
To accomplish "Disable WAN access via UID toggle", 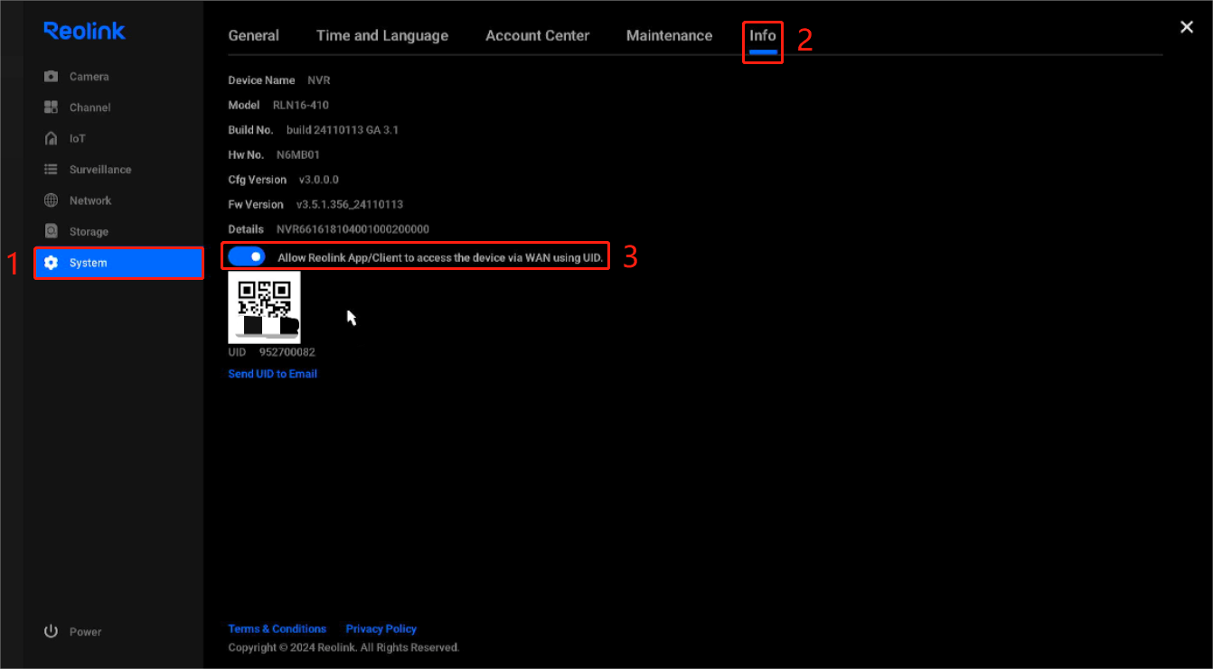I will 247,256.
